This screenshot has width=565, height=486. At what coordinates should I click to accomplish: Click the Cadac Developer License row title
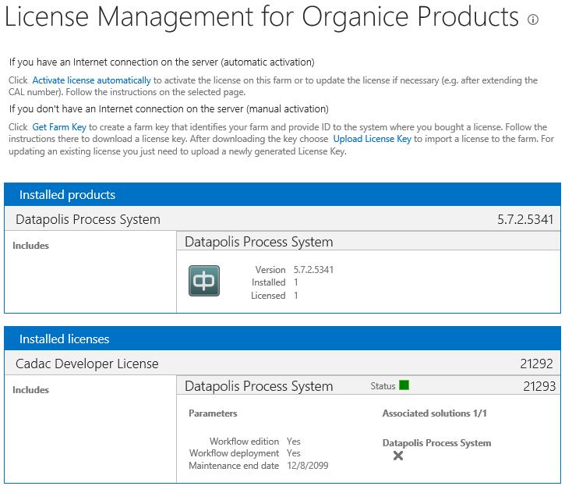click(87, 364)
